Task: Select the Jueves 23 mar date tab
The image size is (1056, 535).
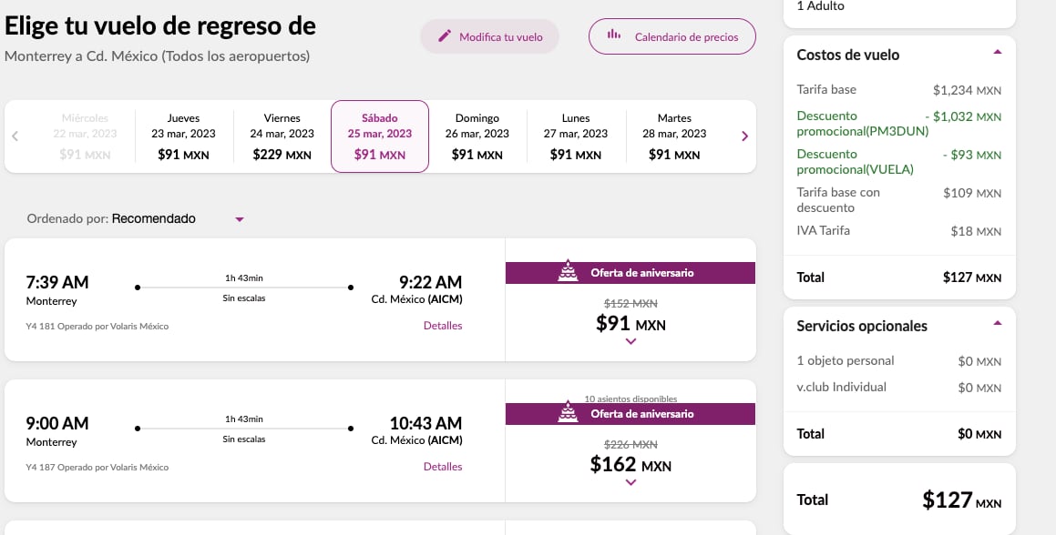Action: pos(183,136)
